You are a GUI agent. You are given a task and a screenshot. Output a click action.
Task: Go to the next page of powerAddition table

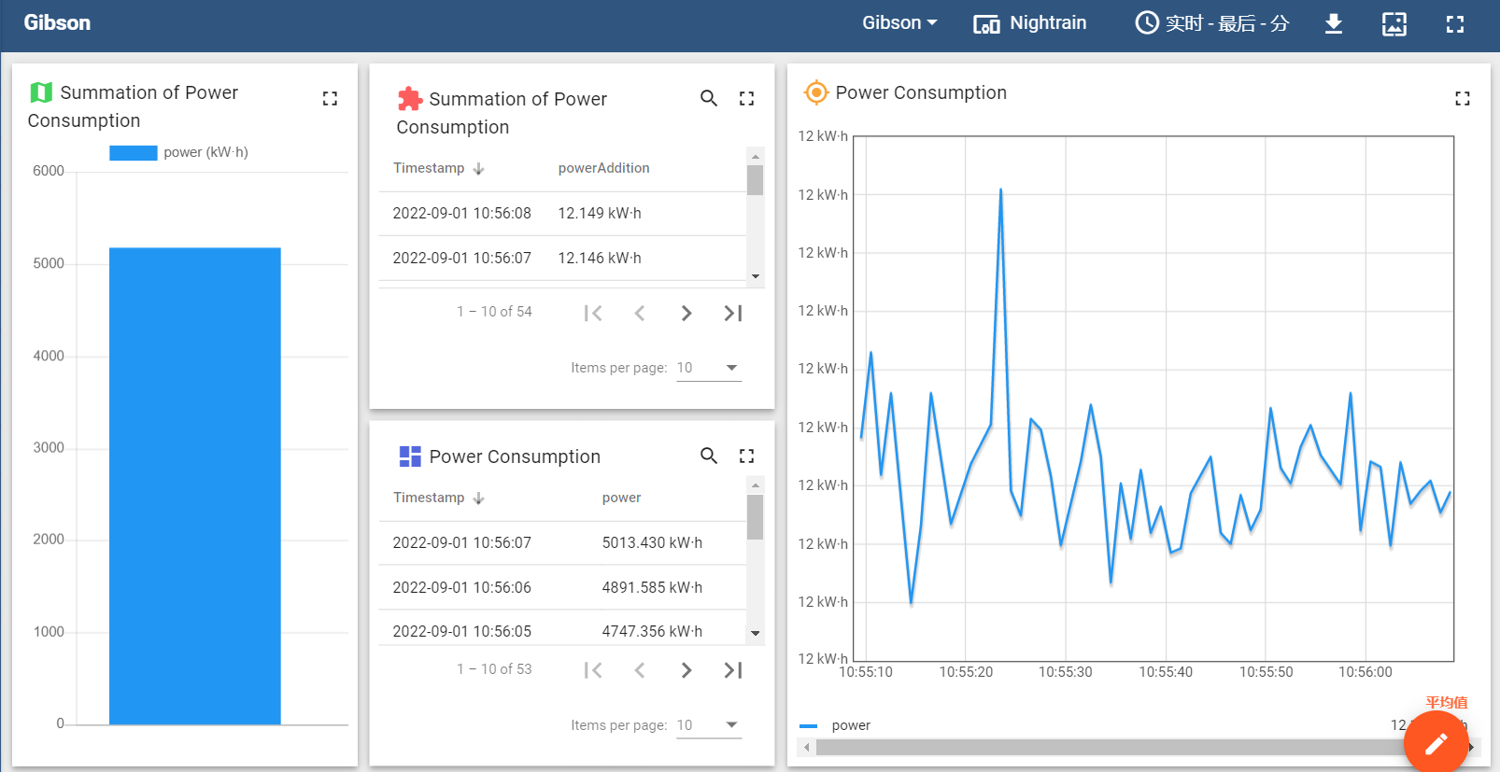(x=686, y=313)
